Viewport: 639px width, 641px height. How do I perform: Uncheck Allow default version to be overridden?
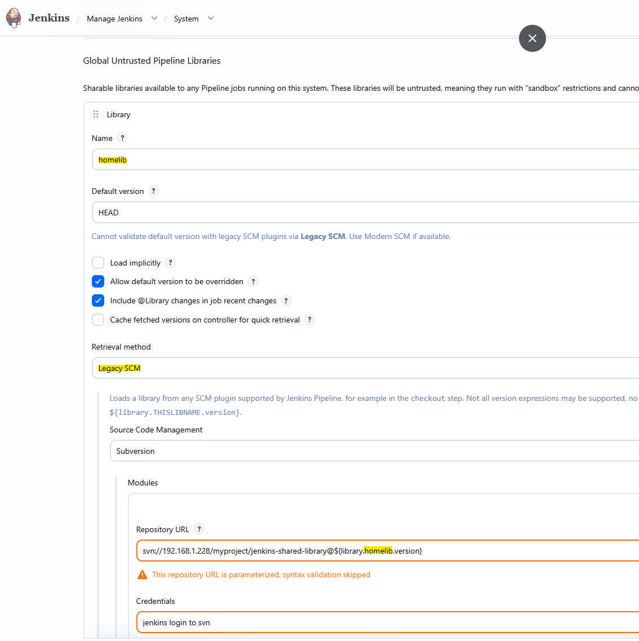[98, 282]
